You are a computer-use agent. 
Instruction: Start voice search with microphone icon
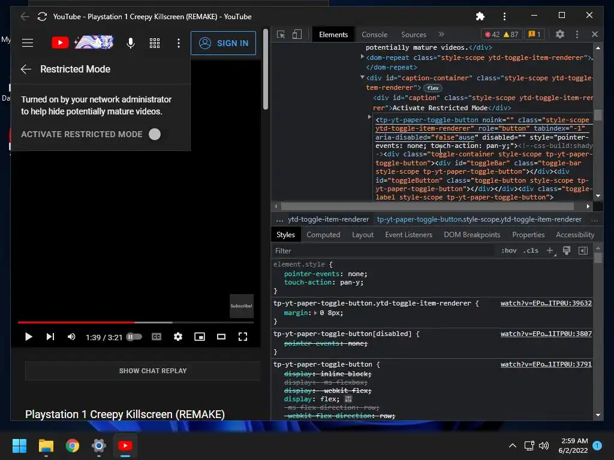coord(131,43)
